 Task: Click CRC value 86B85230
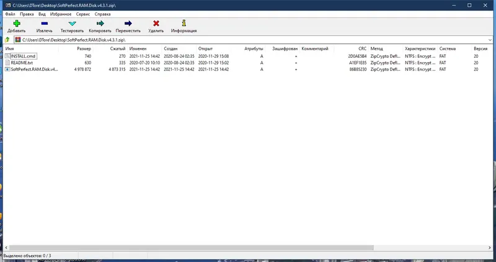click(x=358, y=70)
